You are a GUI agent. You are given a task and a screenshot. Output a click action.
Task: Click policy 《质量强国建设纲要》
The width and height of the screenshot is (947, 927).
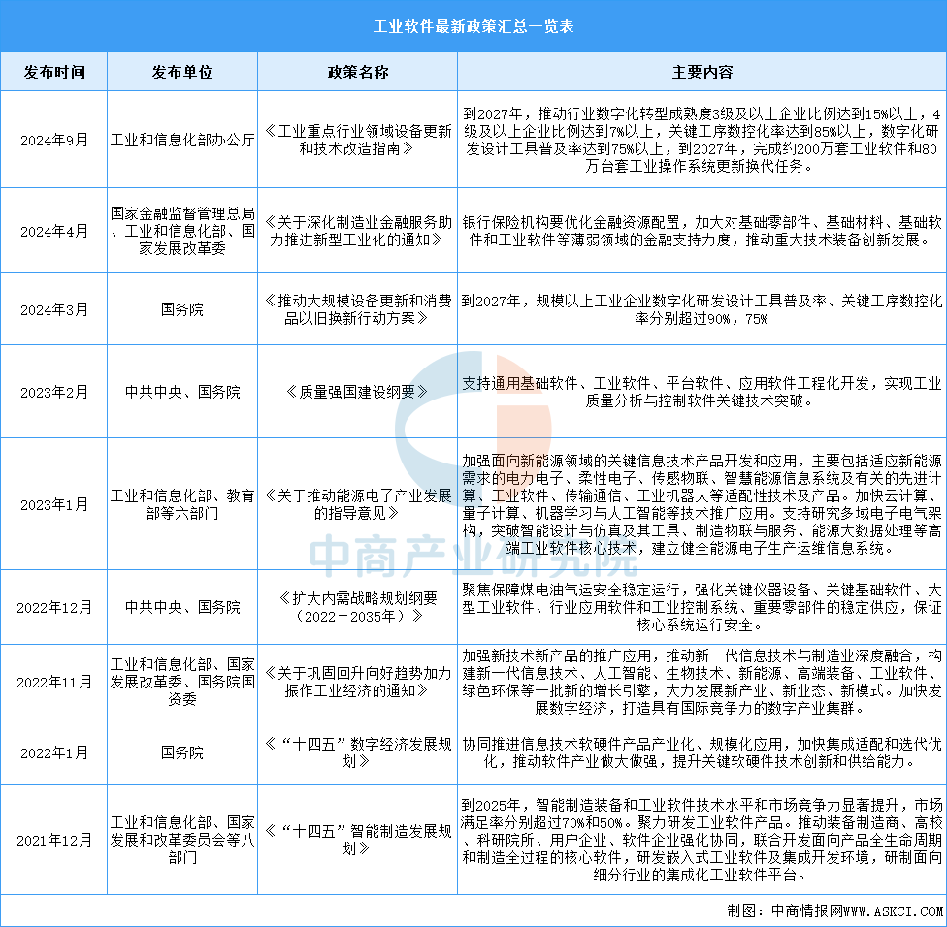coord(357,393)
